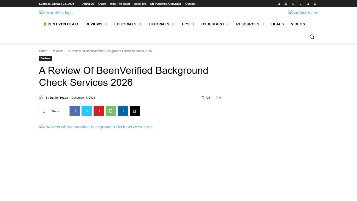Share the article via WhatsApp
357x201 pixels.
click(x=111, y=111)
